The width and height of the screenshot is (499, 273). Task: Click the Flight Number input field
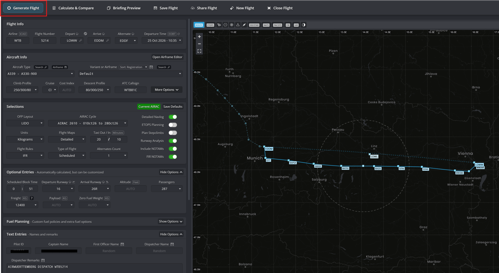coord(45,40)
